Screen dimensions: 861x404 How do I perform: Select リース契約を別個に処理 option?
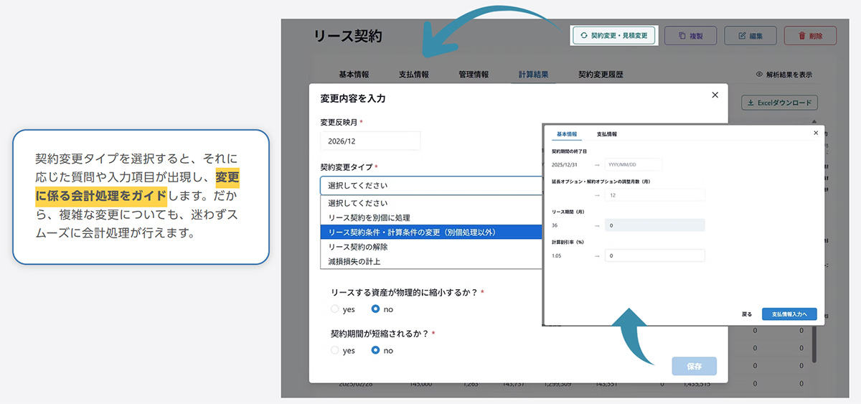[x=432, y=217]
